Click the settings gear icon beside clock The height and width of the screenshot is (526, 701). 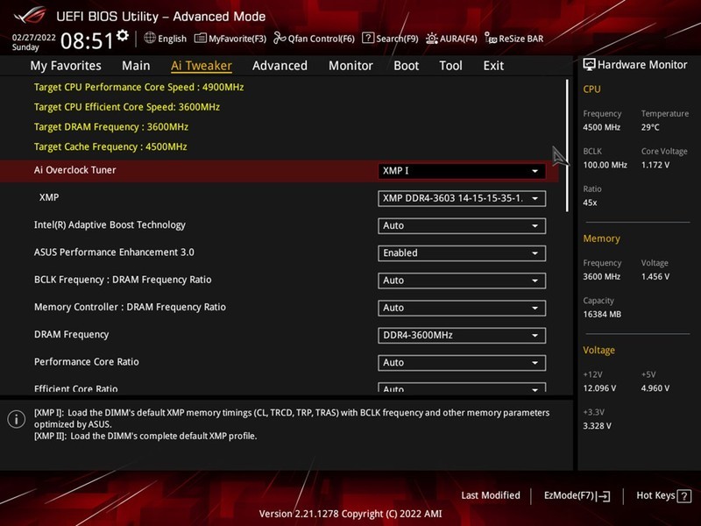pos(123,36)
